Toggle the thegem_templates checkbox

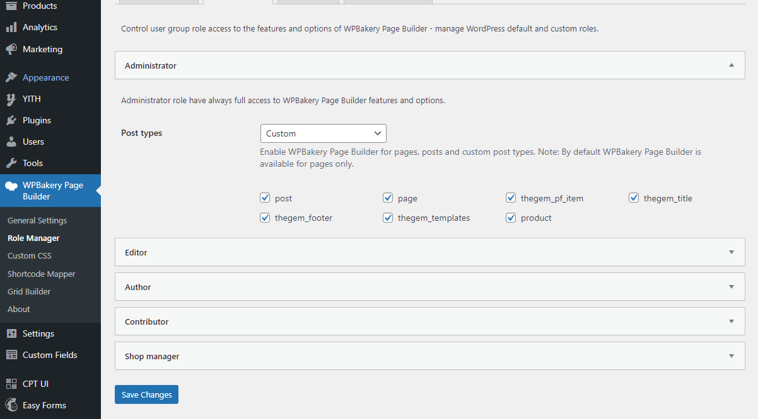pos(388,218)
